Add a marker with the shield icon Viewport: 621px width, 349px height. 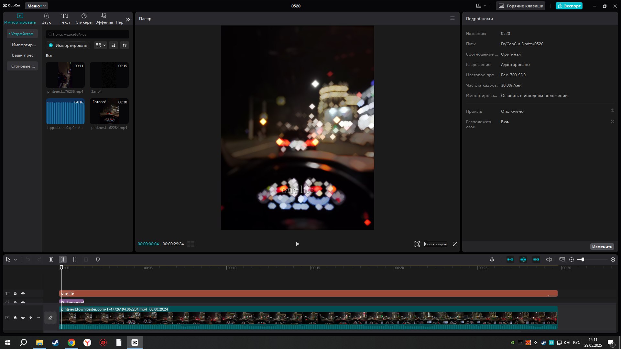[x=98, y=259]
